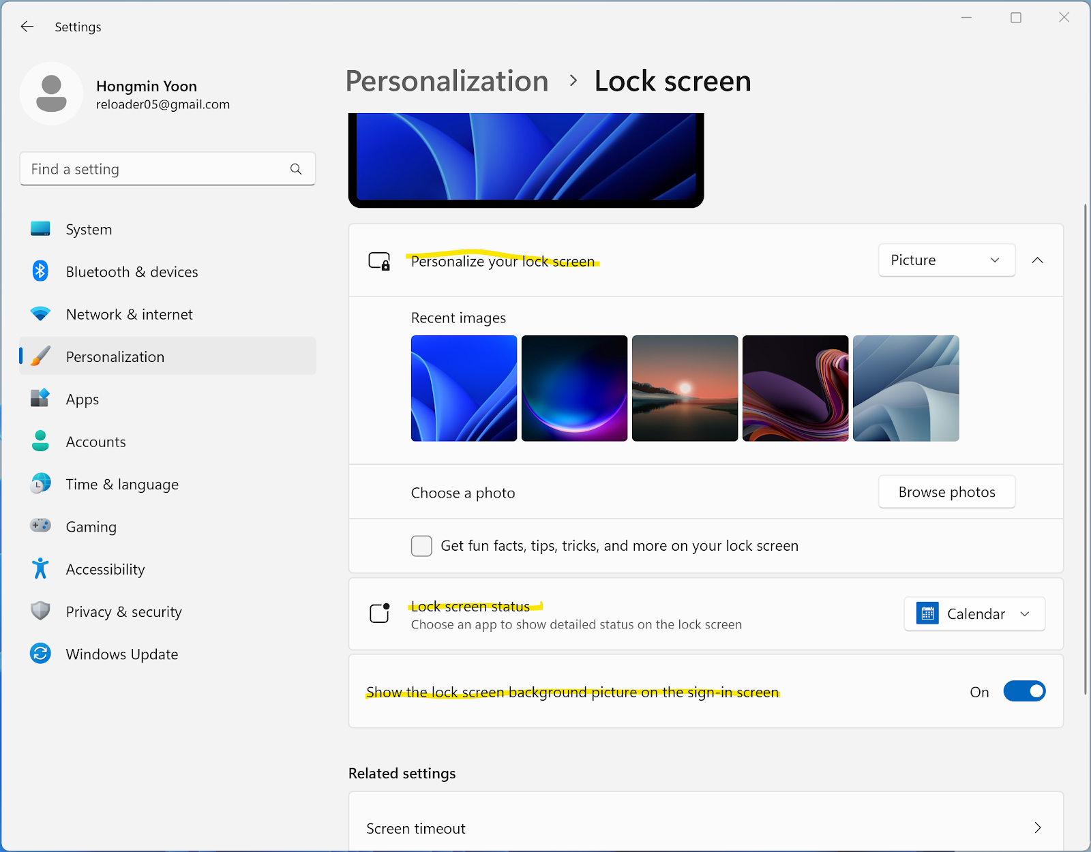Select the colorful ribbon swirl image
This screenshot has width=1091, height=852.
click(795, 389)
